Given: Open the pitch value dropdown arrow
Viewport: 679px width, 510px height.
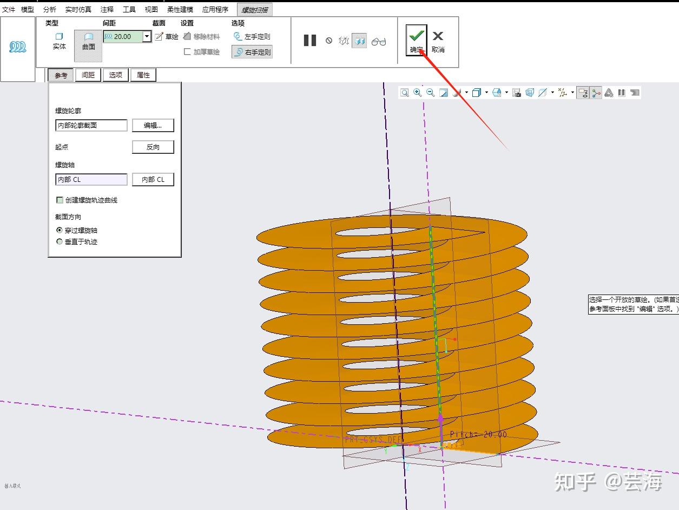Looking at the screenshot, I should tap(147, 37).
